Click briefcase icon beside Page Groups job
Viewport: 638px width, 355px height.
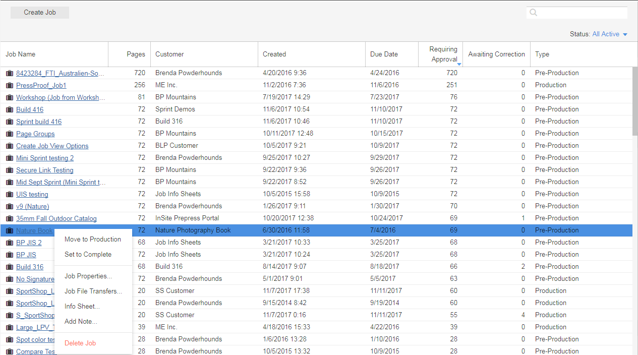tap(9, 134)
